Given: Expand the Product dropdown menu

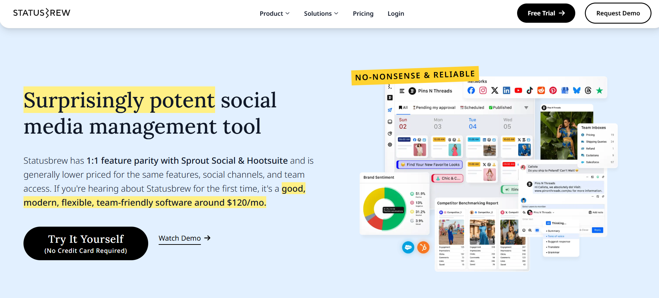Looking at the screenshot, I should (x=275, y=14).
